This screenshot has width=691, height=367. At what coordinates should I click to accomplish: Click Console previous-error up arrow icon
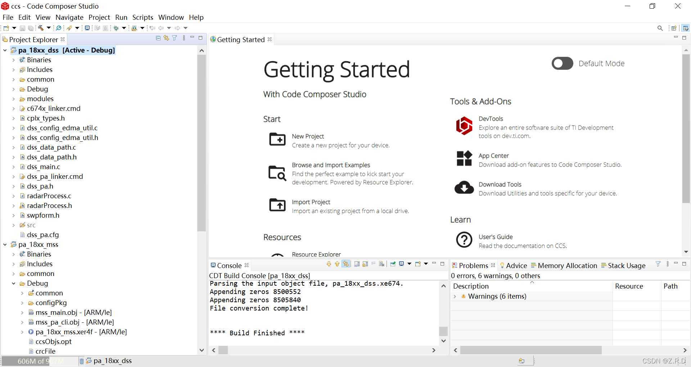tap(337, 264)
